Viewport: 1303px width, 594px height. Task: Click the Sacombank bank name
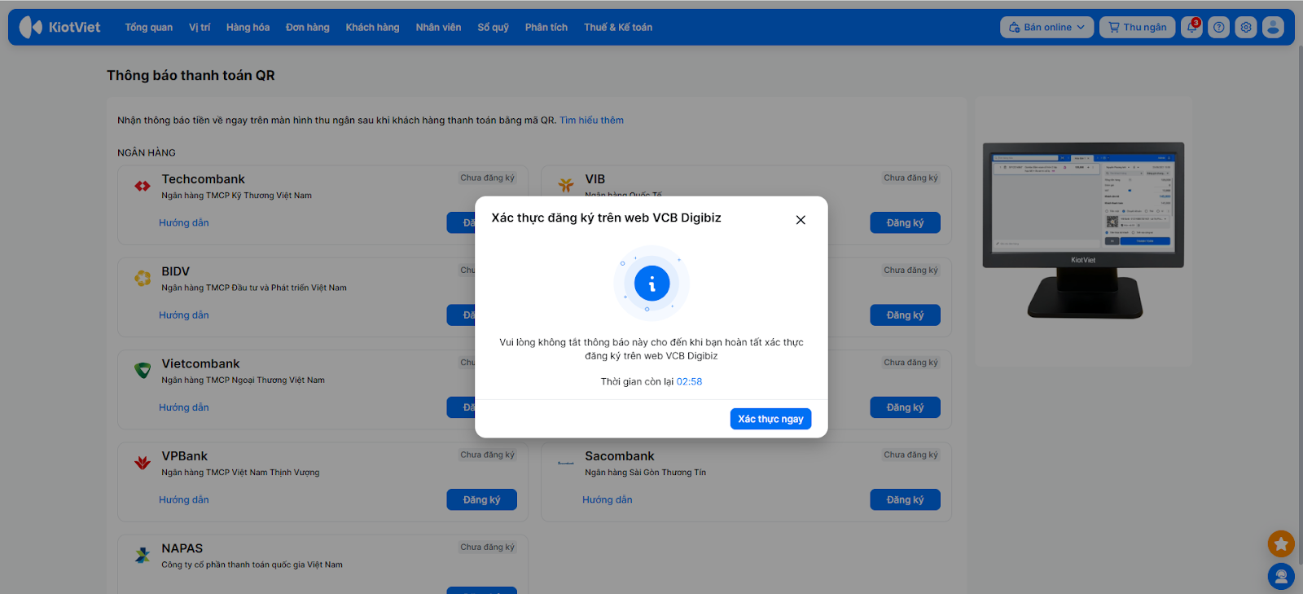[x=620, y=456]
